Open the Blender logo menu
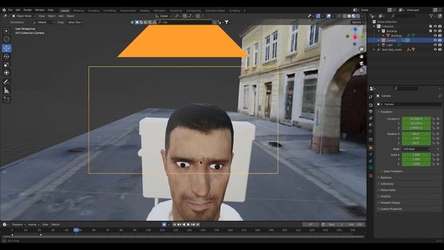 point(4,10)
